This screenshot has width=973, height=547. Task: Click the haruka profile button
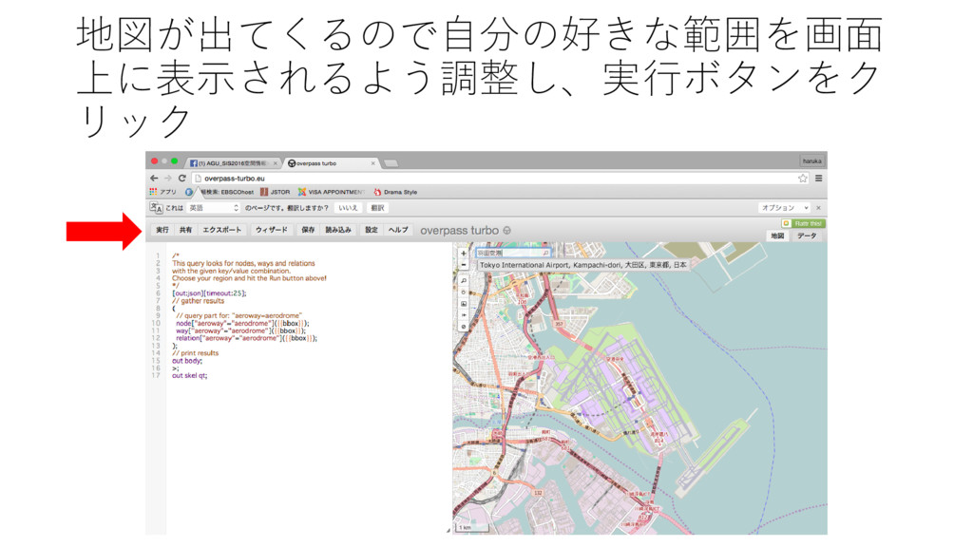pyautogui.click(x=811, y=160)
